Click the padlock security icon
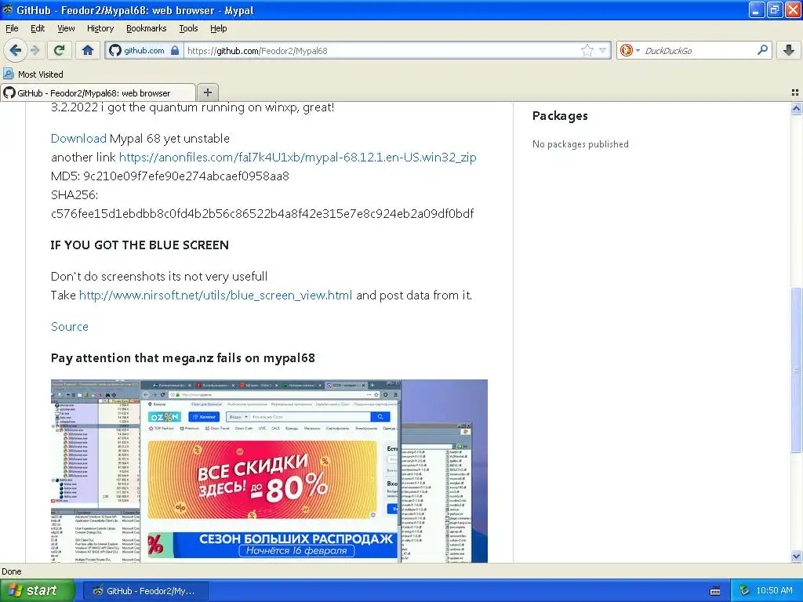The height and width of the screenshot is (602, 803). click(x=175, y=50)
